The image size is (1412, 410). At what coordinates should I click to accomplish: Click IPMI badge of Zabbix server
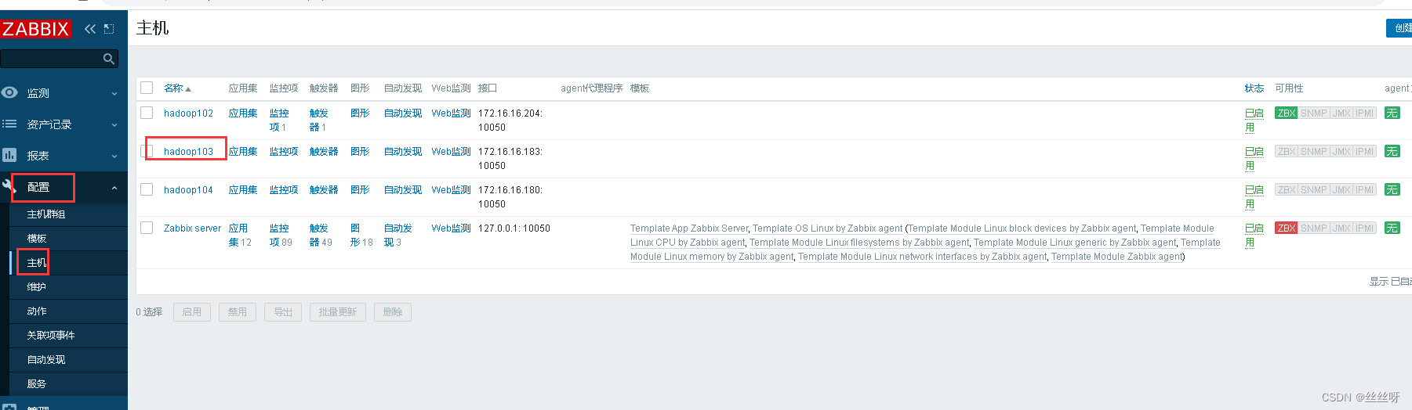(x=1365, y=228)
